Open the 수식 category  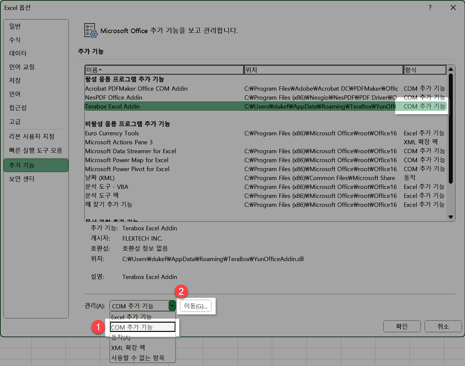coord(36,40)
